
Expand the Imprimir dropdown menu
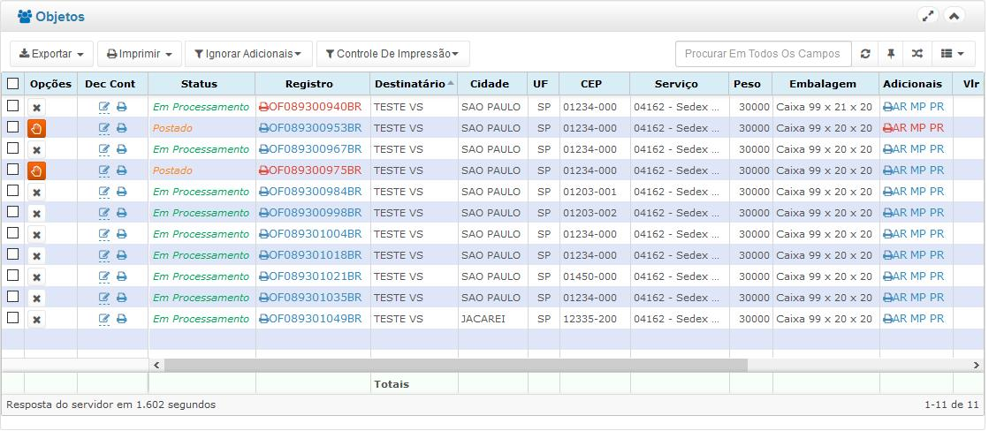coord(140,54)
